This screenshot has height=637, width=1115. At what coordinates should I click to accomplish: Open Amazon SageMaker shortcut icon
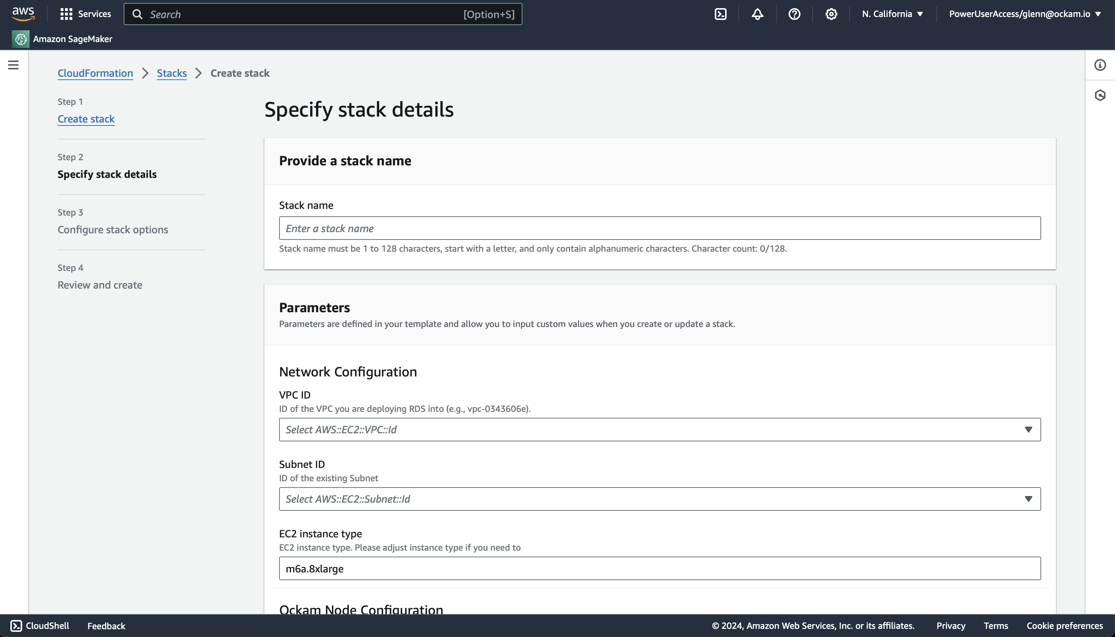21,39
